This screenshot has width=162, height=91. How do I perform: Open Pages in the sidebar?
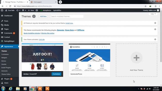6,29
